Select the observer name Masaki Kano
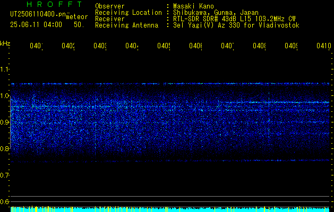 (193, 6)
